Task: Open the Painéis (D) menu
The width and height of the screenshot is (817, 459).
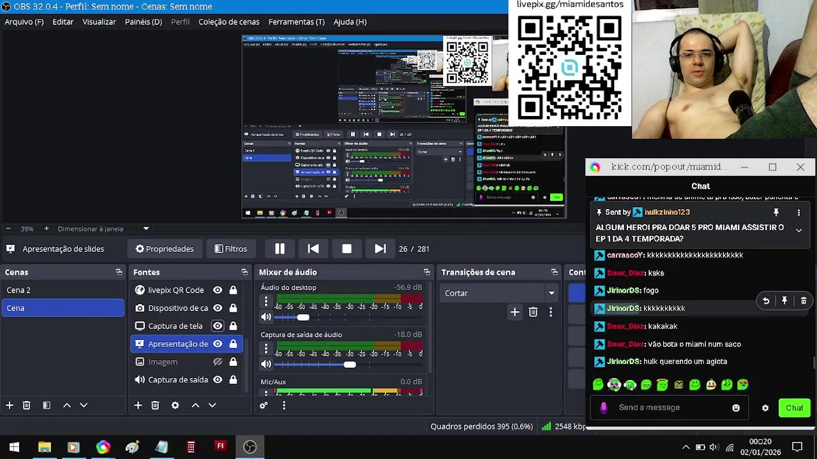Action: (144, 22)
